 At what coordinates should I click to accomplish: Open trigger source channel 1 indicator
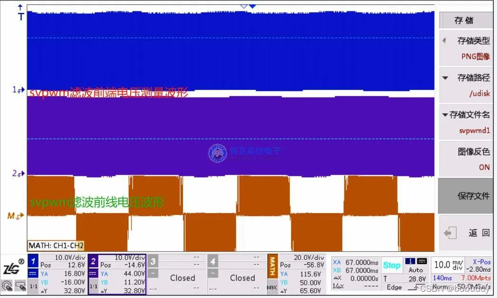pyautogui.click(x=410, y=262)
